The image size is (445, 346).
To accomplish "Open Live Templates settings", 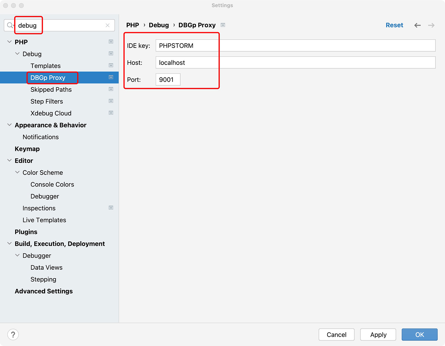I will click(44, 220).
